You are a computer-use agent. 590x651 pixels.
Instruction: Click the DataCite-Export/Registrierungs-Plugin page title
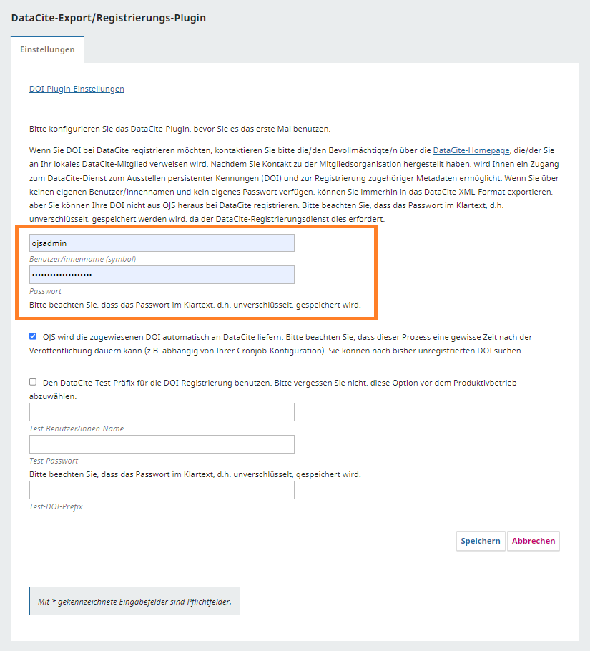[108, 18]
